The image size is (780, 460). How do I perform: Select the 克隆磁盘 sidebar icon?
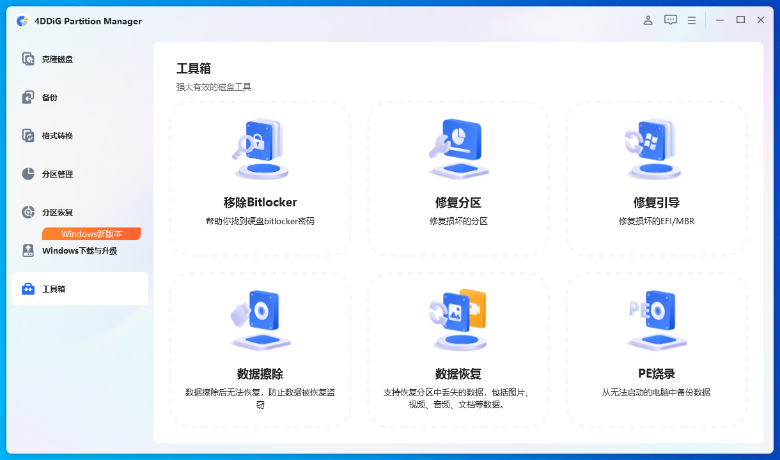[x=28, y=59]
